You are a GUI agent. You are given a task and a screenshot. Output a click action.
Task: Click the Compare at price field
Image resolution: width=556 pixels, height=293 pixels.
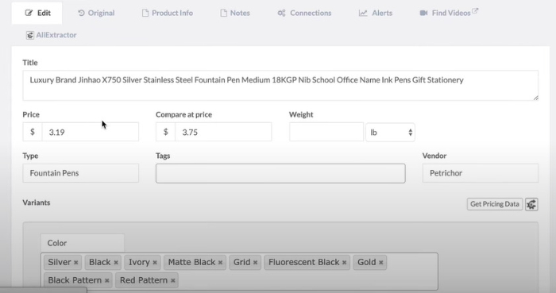click(x=223, y=132)
